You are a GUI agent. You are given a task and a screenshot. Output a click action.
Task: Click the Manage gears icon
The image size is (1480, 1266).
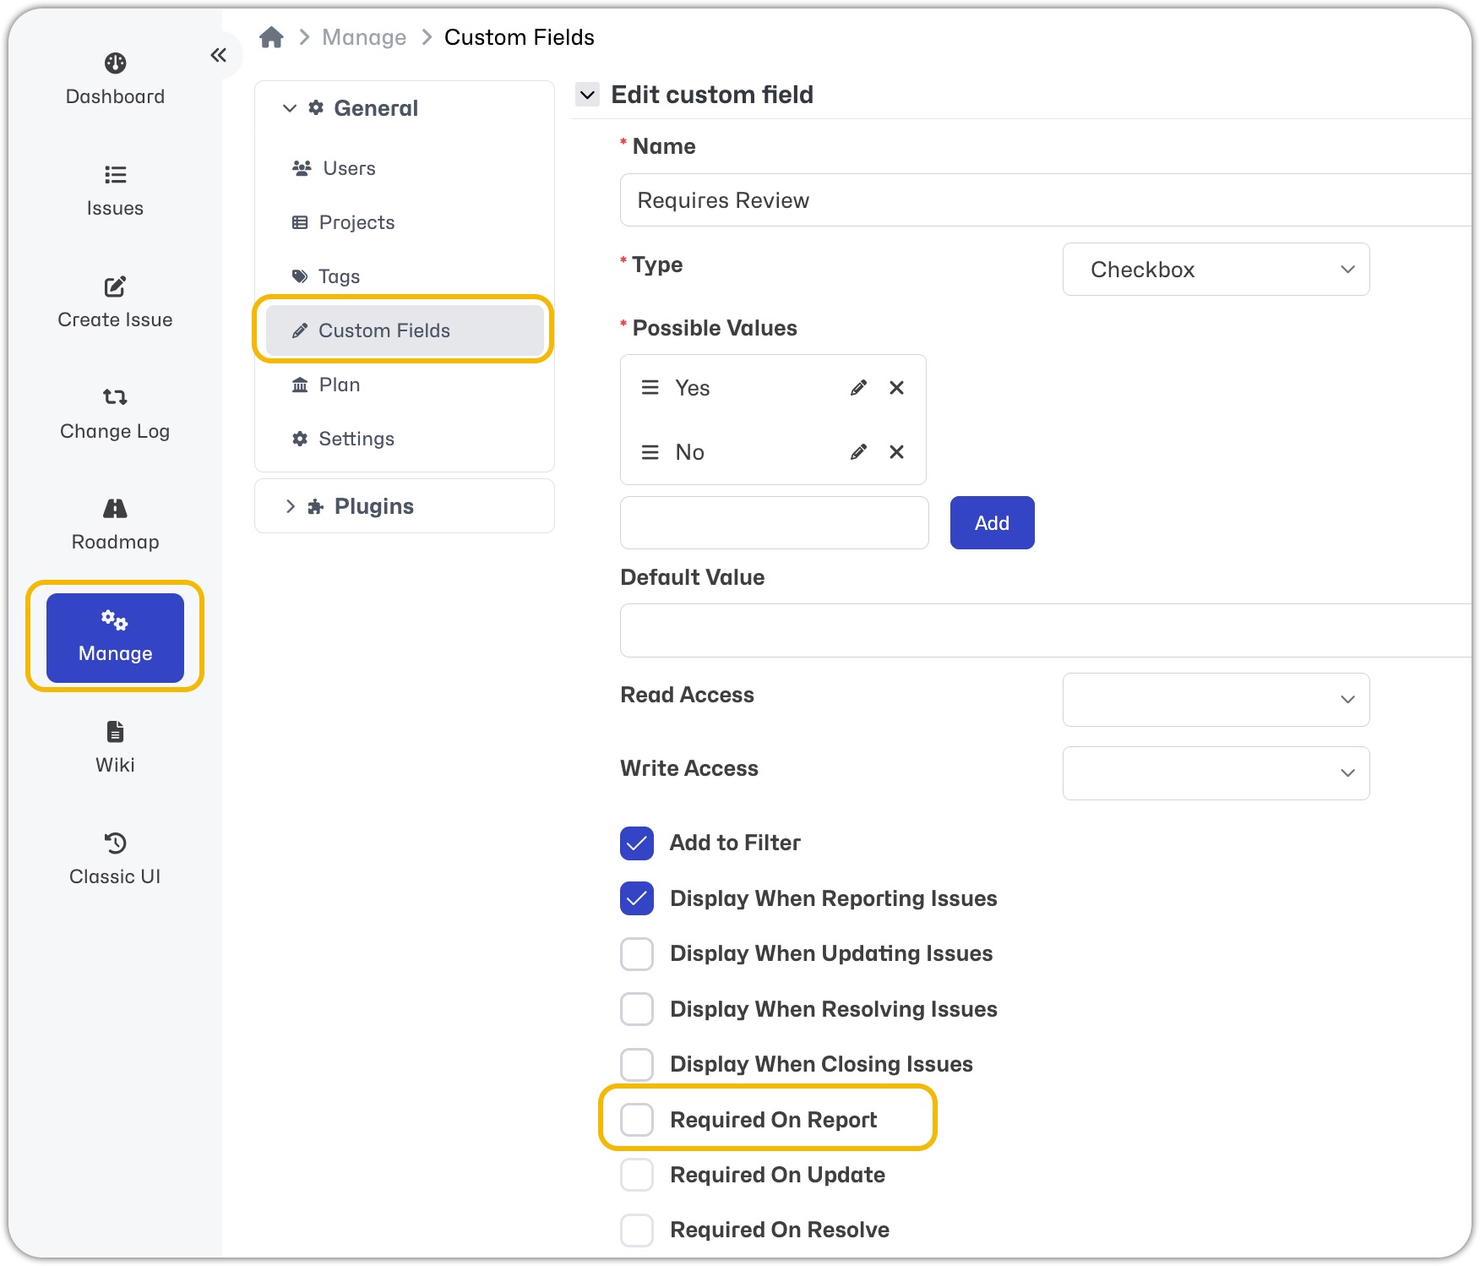[x=115, y=620]
